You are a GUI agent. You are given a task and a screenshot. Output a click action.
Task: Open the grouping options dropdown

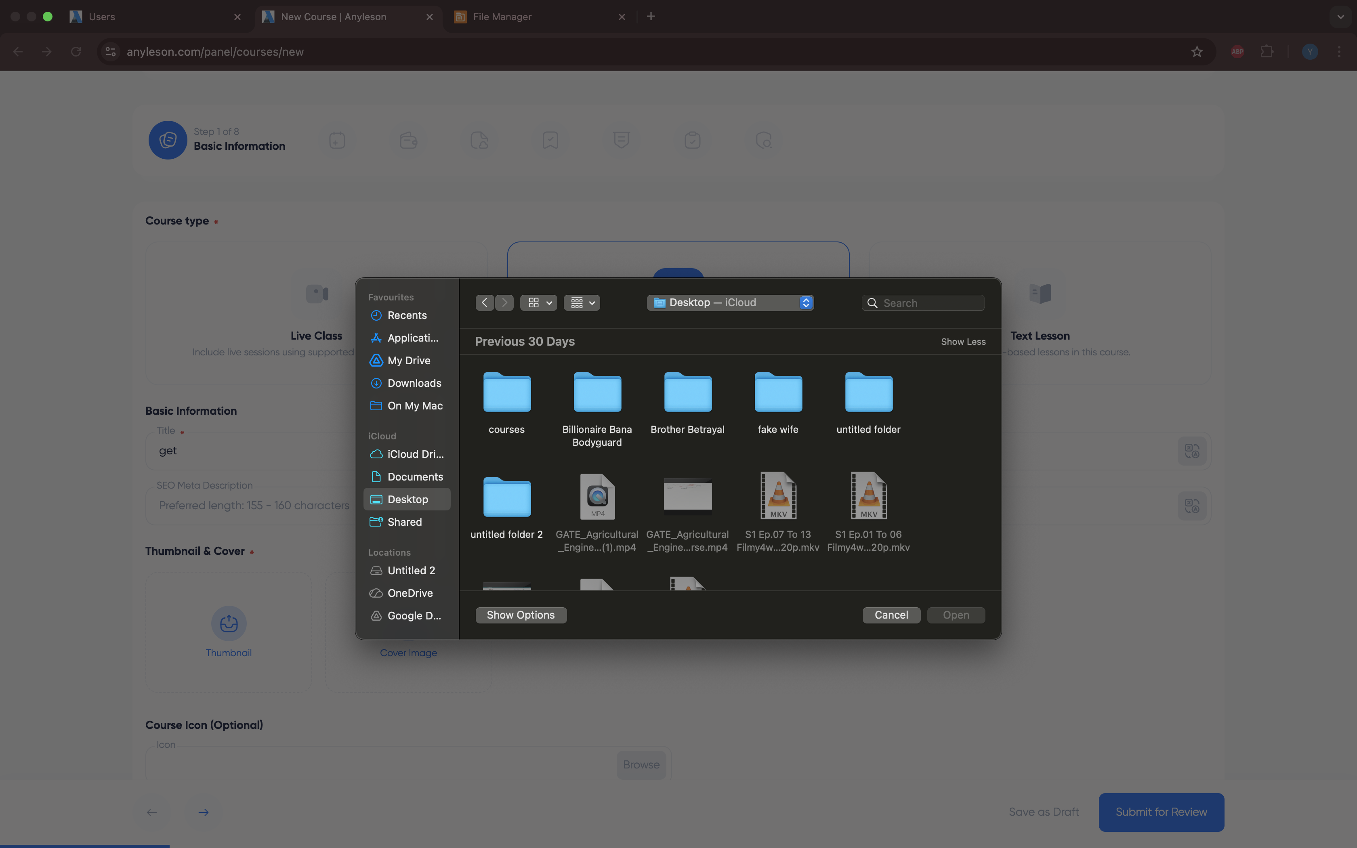tap(582, 303)
